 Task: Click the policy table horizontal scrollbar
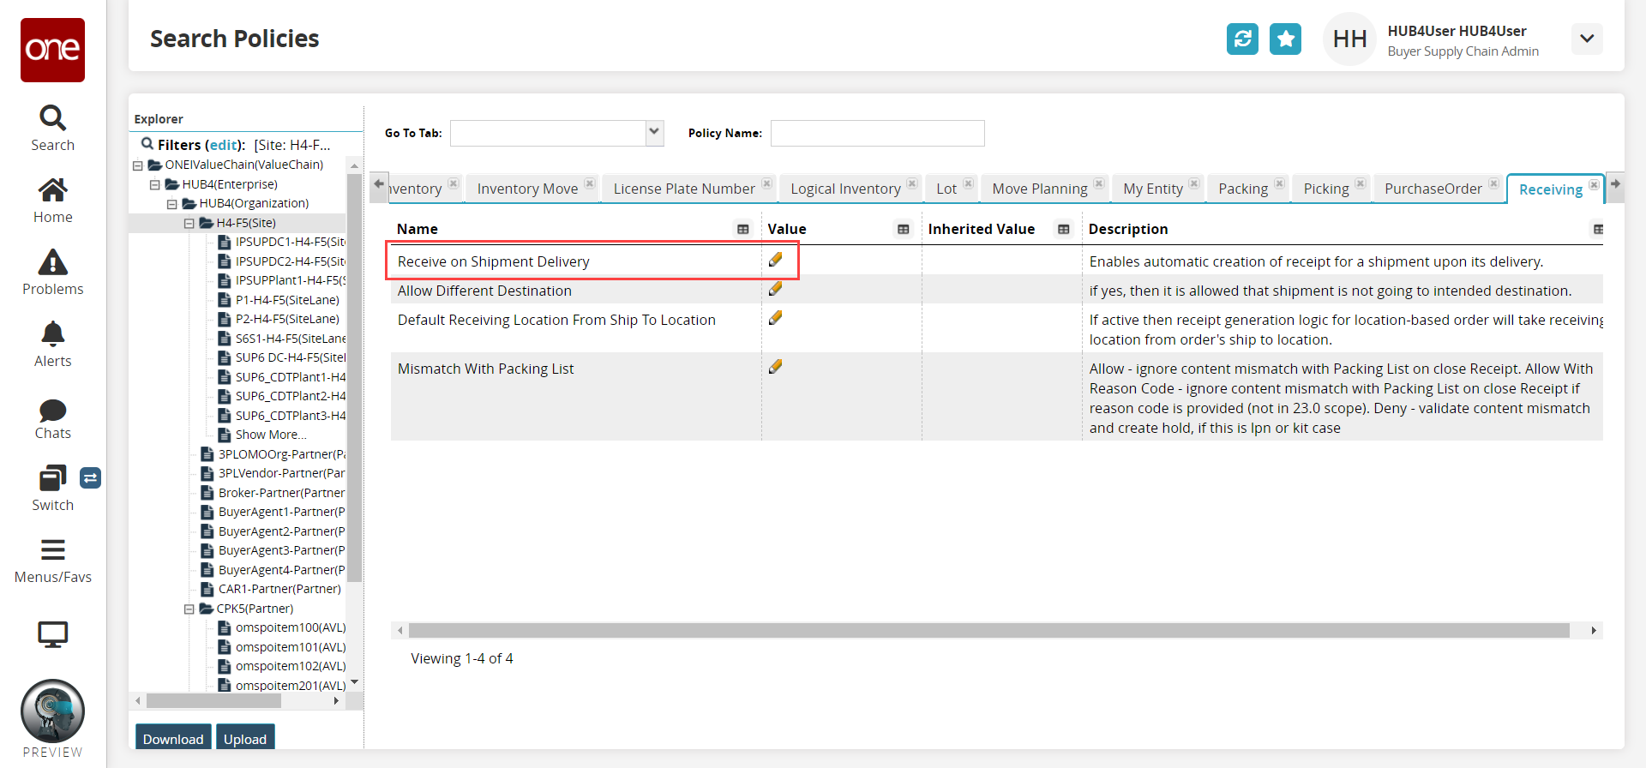point(988,631)
